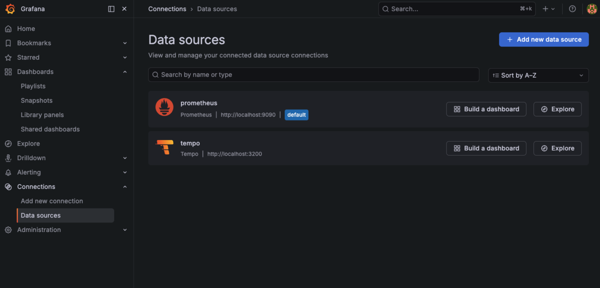Undock the sidebar menu with panel icon
Image resolution: width=600 pixels, height=288 pixels.
(x=111, y=9)
